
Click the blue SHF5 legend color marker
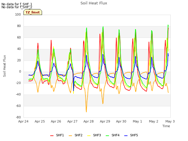(x=126, y=136)
